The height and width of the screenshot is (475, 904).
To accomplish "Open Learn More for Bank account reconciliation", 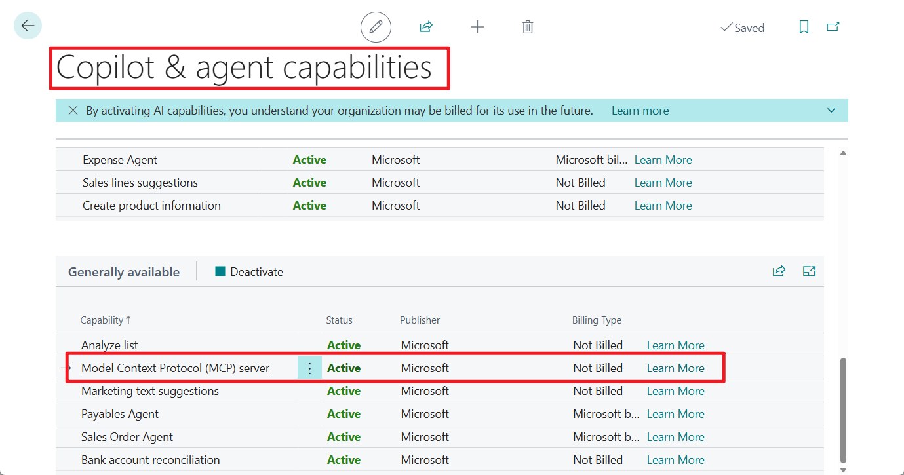I will (675, 460).
